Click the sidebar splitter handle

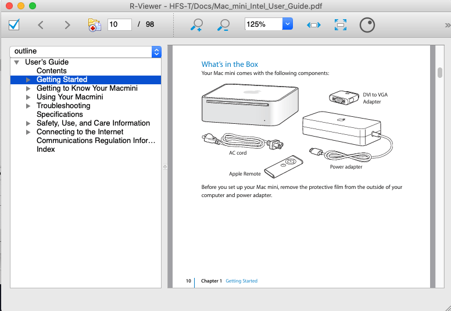[x=165, y=167]
